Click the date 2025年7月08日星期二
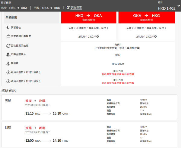The height and width of the screenshot is (148, 181). (x=38, y=105)
